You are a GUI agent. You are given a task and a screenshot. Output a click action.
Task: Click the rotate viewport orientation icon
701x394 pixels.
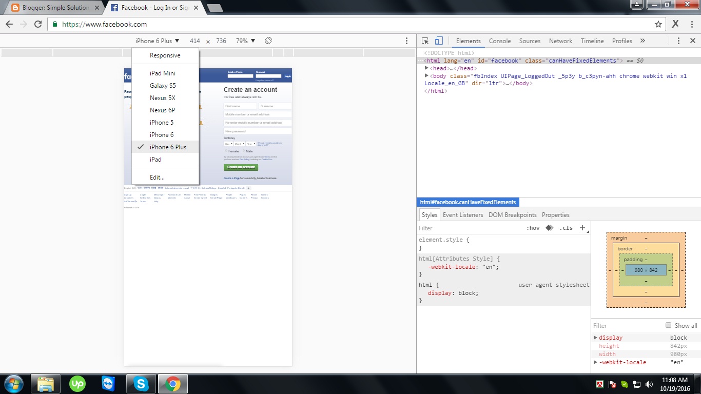coord(268,41)
